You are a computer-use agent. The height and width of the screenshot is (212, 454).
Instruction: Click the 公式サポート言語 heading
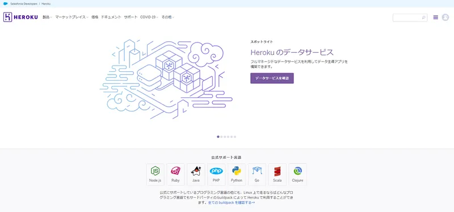(226, 158)
